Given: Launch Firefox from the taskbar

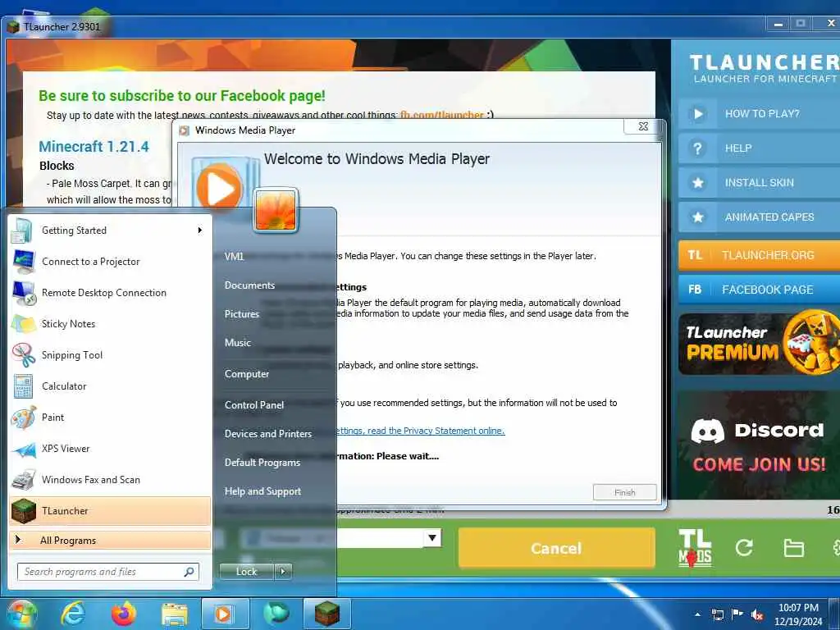Looking at the screenshot, I should [x=124, y=614].
